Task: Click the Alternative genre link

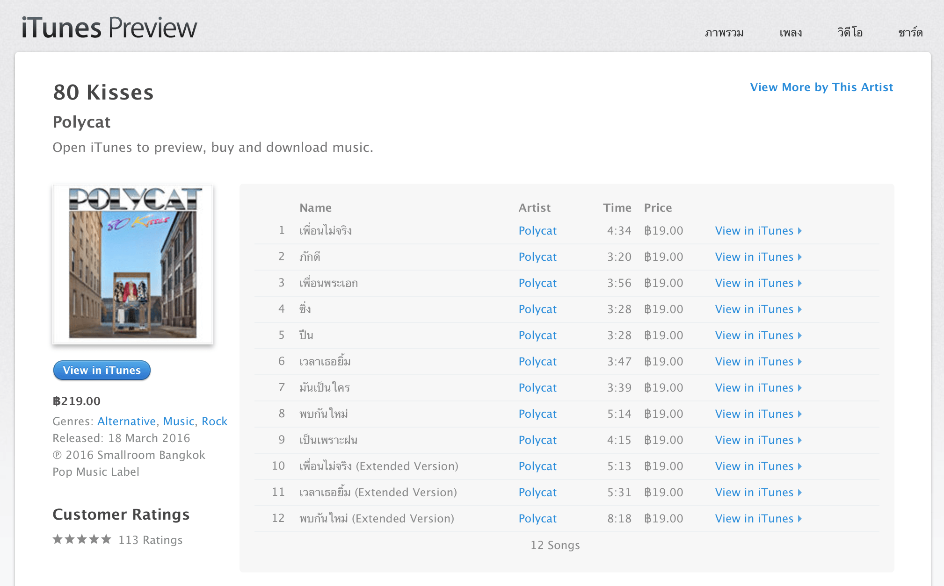Action: tap(126, 422)
